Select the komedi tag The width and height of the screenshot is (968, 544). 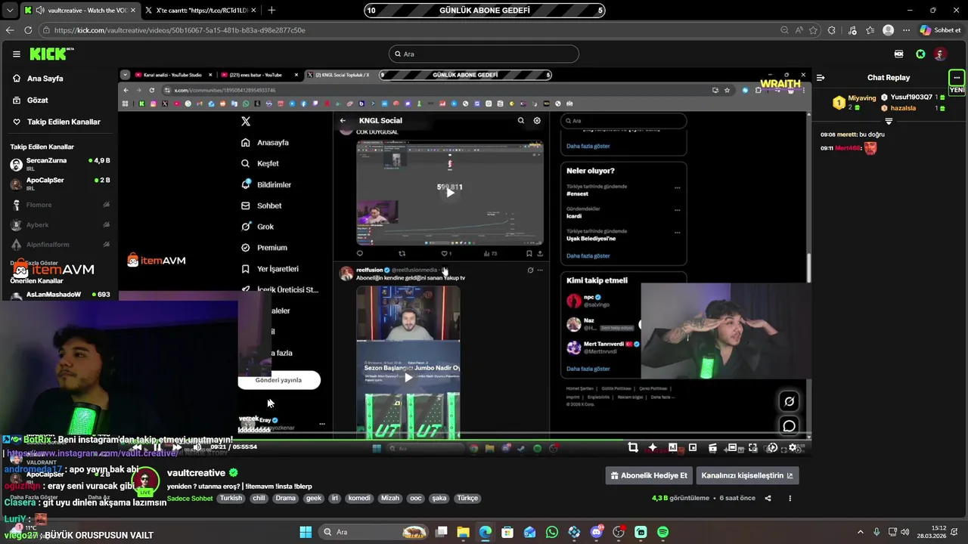pos(359,498)
